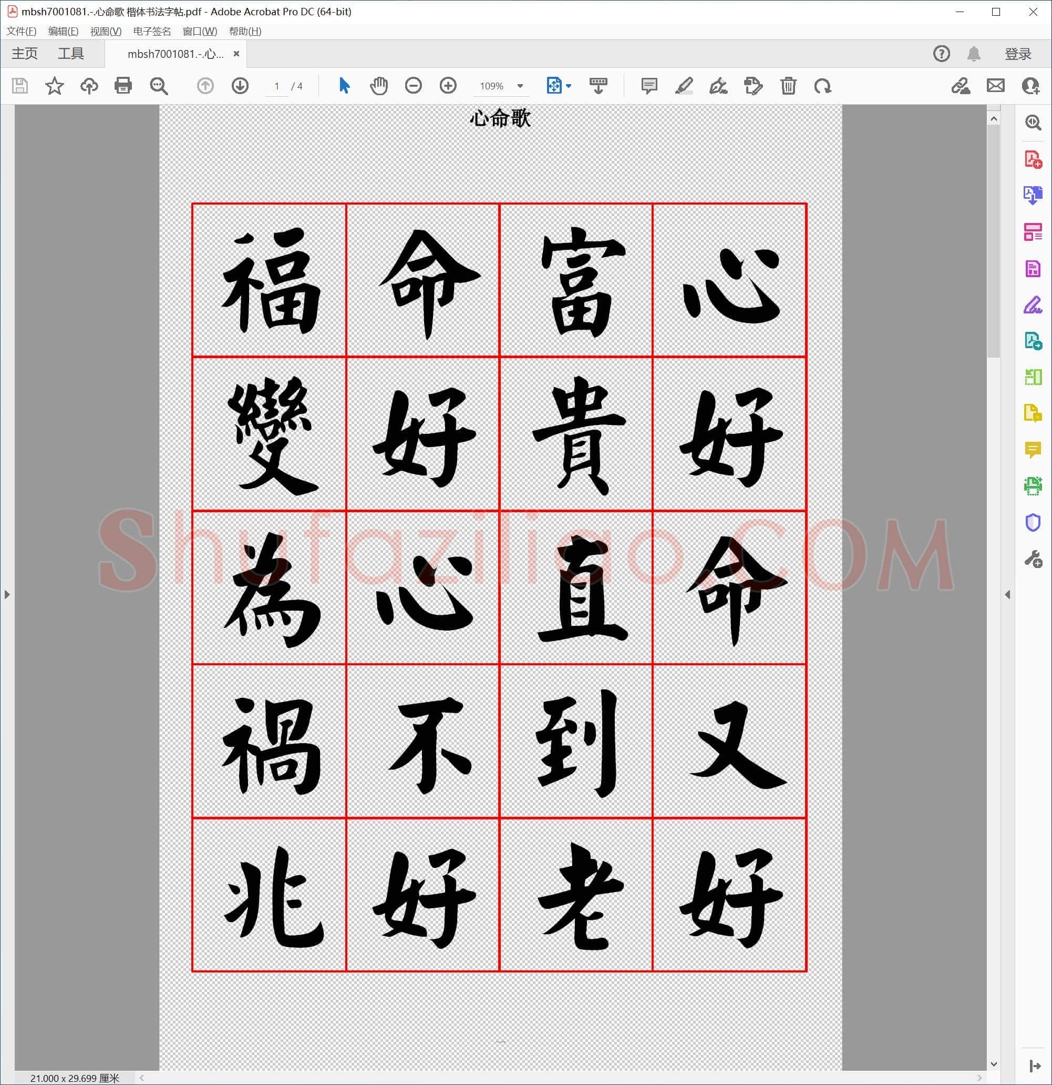1052x1085 pixels.
Task: Click the page number input field
Action: click(276, 86)
